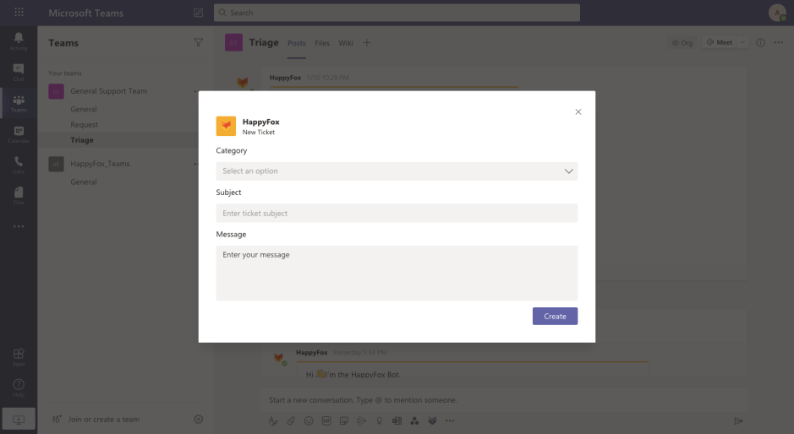Click the ticket Subject input field

(x=397, y=213)
